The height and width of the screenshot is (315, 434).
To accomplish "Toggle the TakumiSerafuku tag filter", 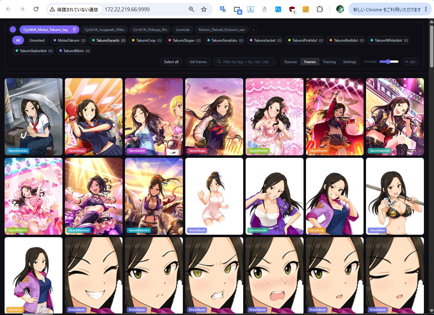I will 224,40.
